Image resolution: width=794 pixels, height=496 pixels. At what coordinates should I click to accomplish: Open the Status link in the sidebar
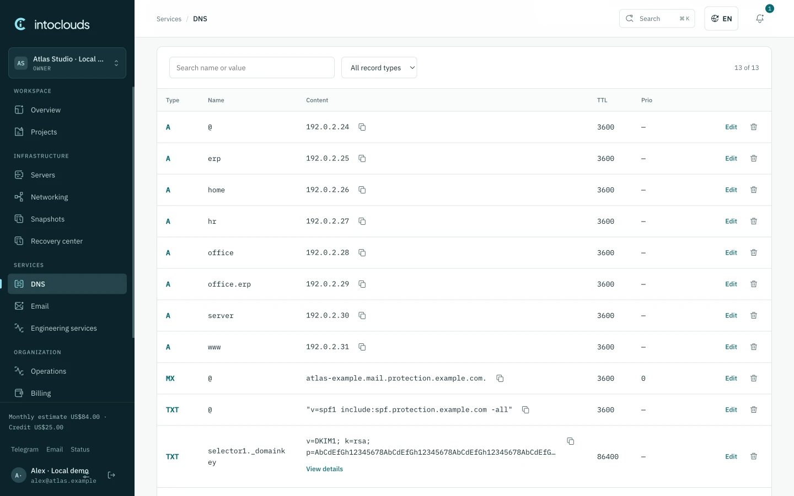tap(80, 450)
